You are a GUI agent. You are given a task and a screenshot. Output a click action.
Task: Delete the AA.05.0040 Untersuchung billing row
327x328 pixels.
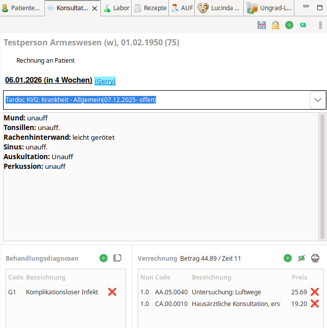click(315, 292)
